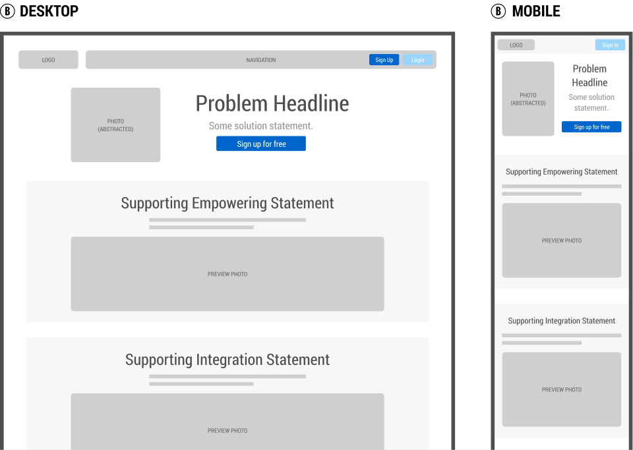This screenshot has height=450, width=633.
Task: Click the desktop 'Problem Headline' title
Action: coord(272,103)
